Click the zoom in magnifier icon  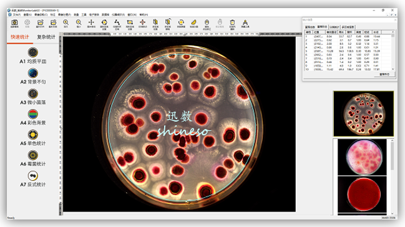(x=66, y=23)
